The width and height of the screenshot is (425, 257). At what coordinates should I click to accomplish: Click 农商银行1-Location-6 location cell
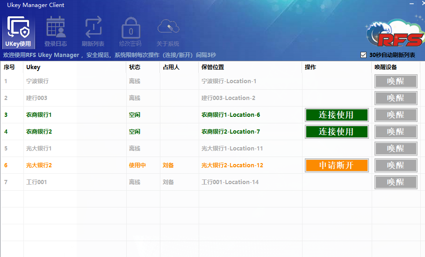tap(250, 115)
